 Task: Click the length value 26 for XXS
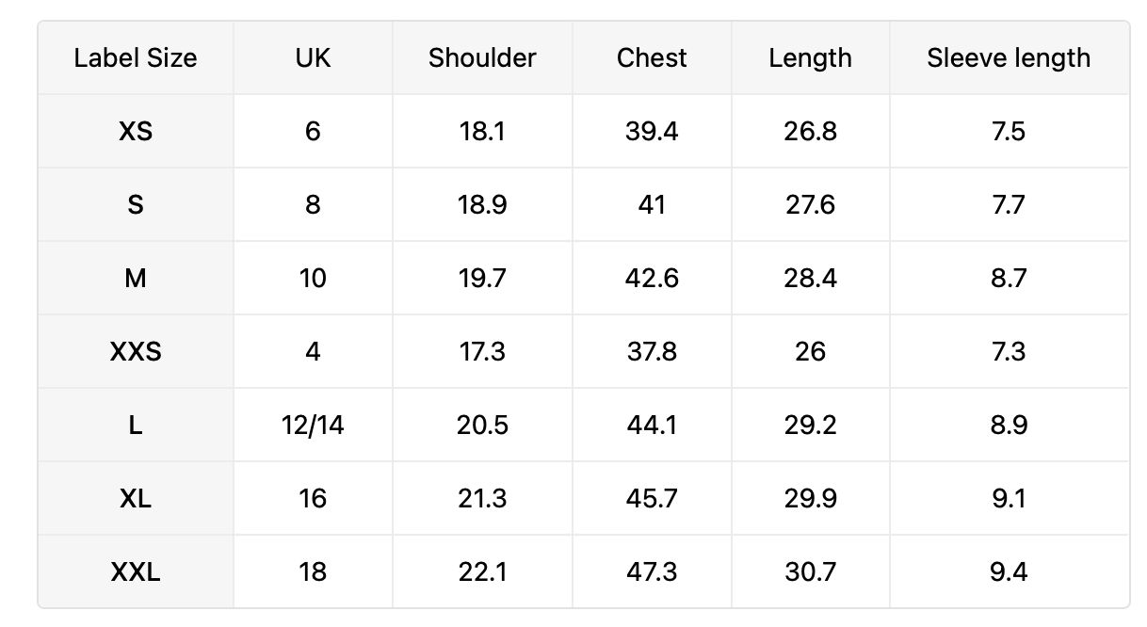pyautogui.click(x=810, y=351)
